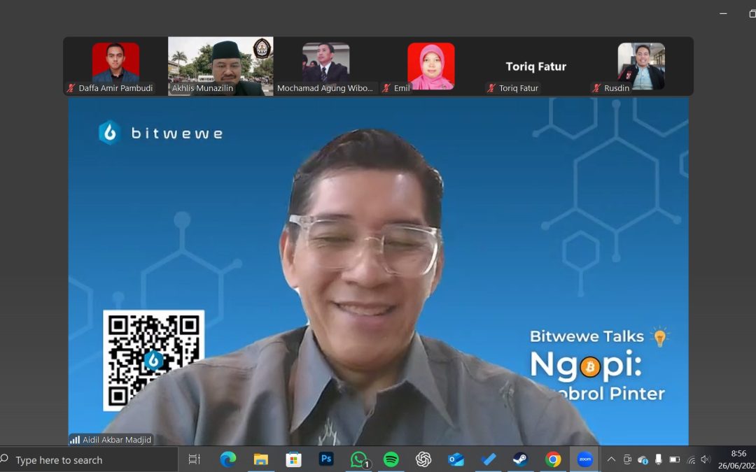Select Rusdin's participant photo
This screenshot has width=756, height=472.
[641, 66]
